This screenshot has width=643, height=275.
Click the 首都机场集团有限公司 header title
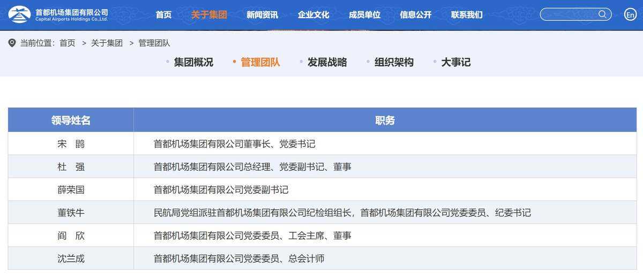[71, 12]
